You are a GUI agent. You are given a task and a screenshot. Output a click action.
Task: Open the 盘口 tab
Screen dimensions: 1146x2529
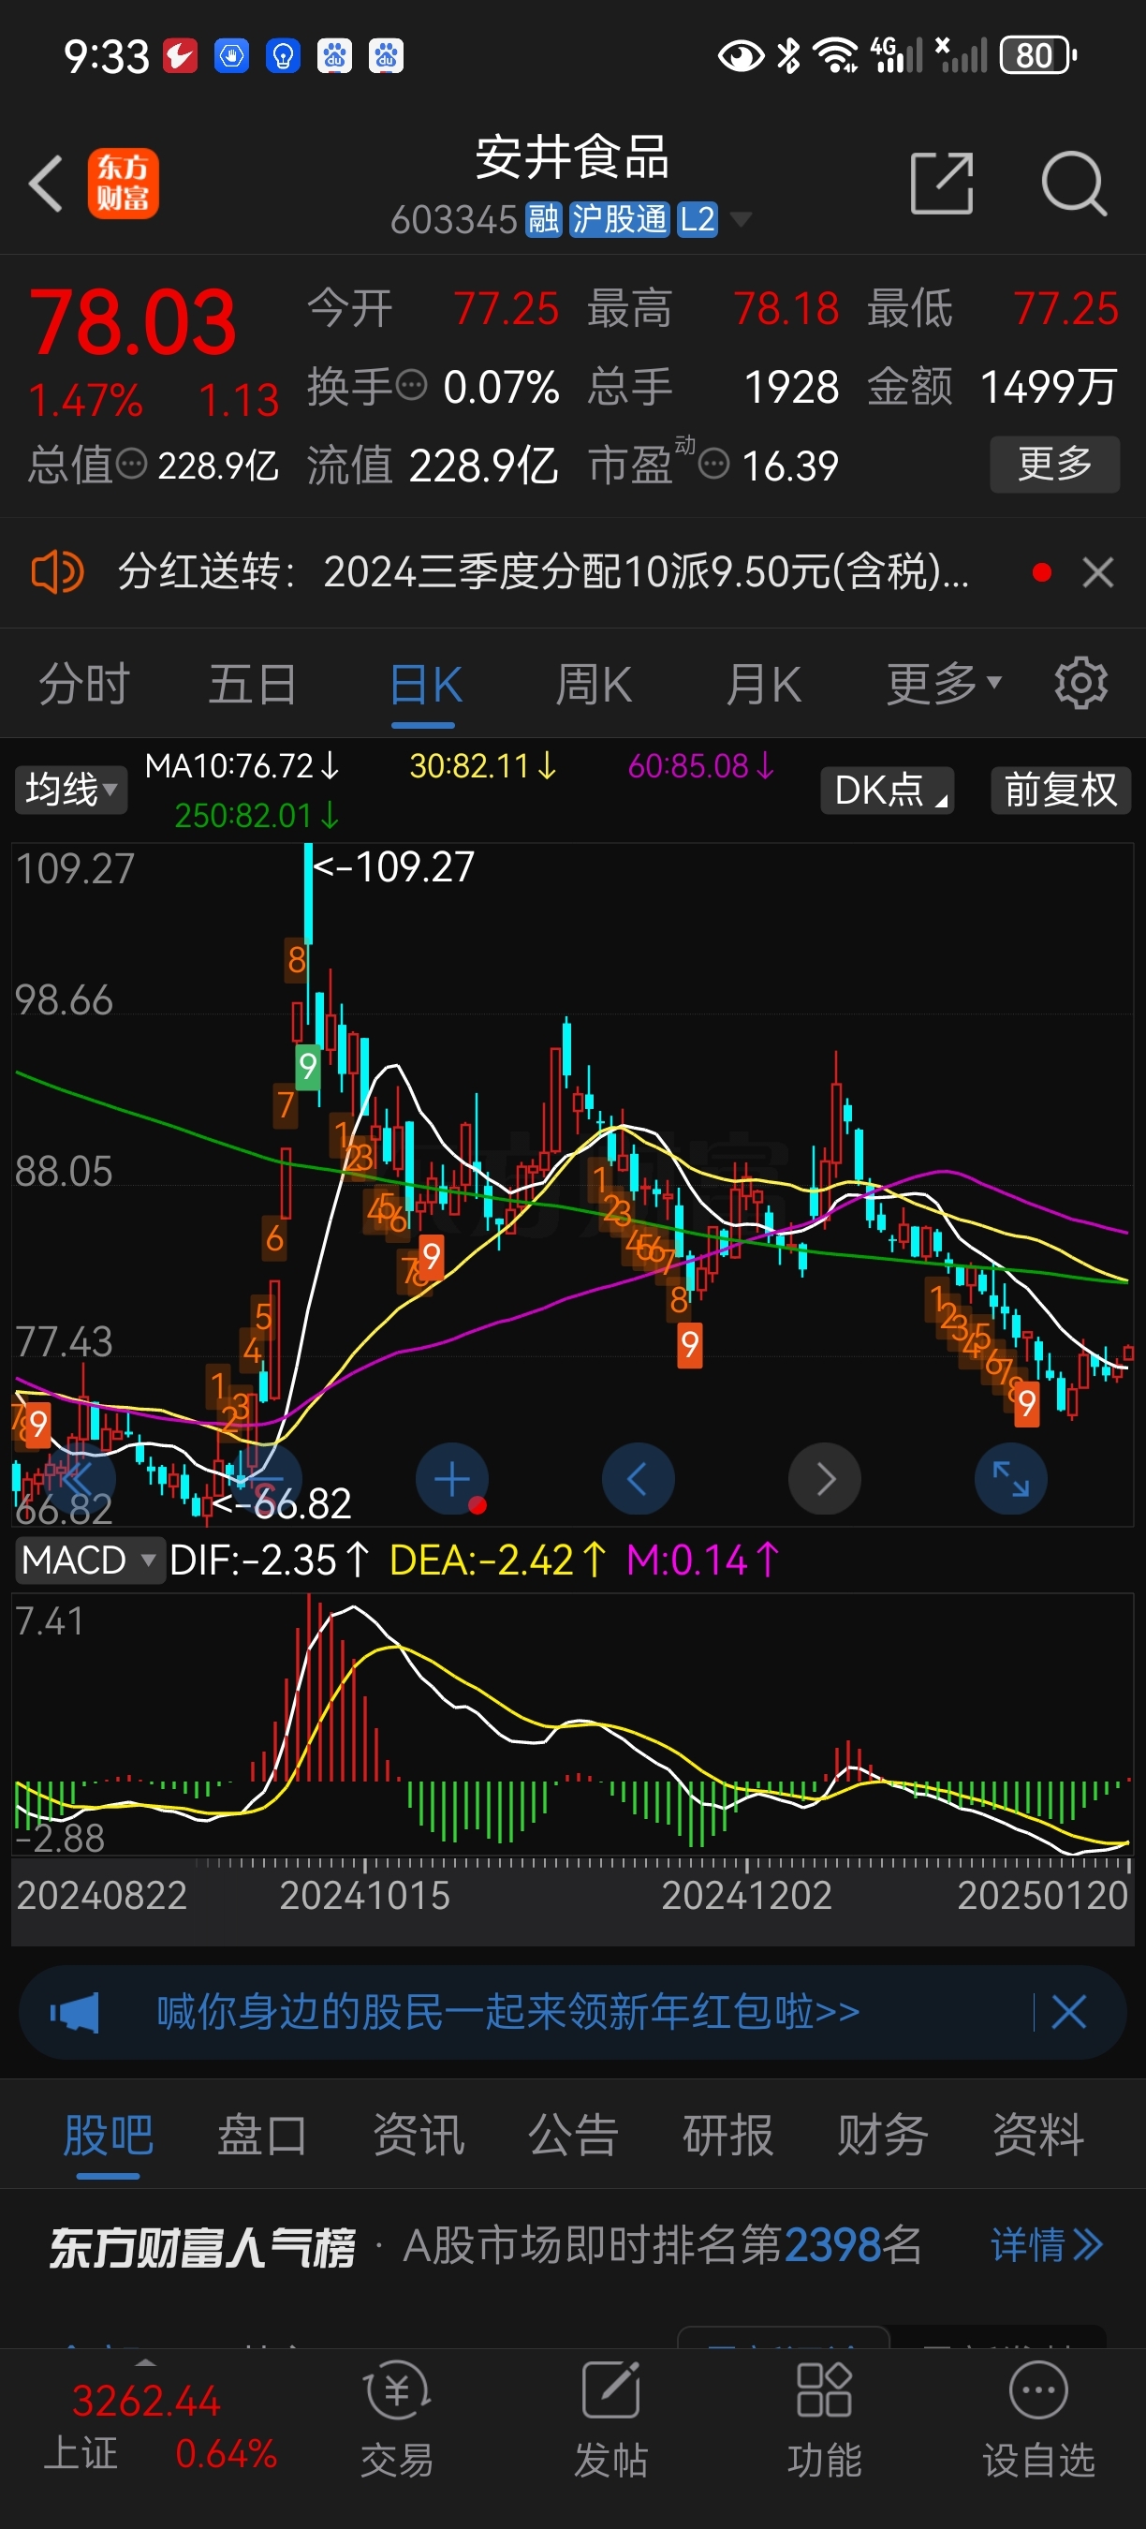[262, 2135]
